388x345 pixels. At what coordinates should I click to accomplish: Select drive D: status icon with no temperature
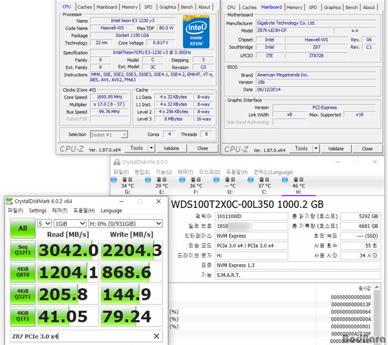(x=216, y=180)
